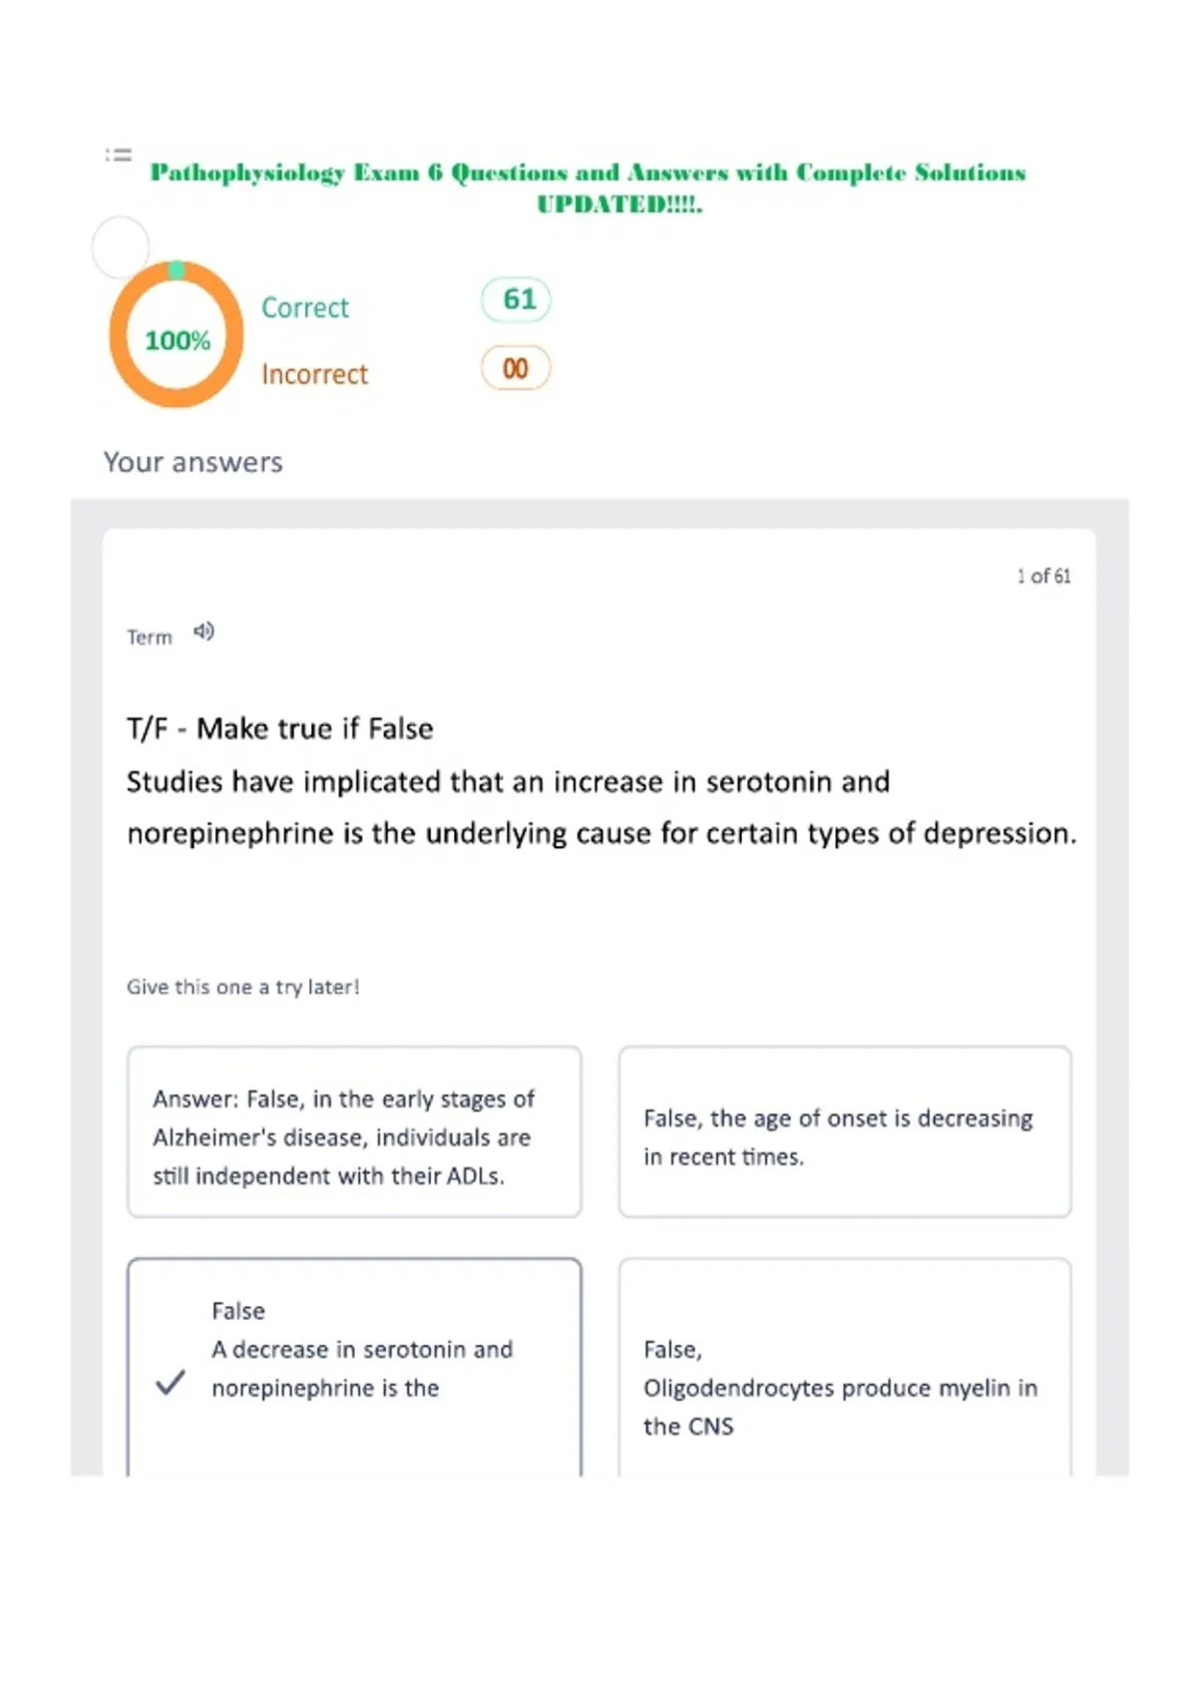Click the incorrect count badge showing 00

(x=516, y=368)
